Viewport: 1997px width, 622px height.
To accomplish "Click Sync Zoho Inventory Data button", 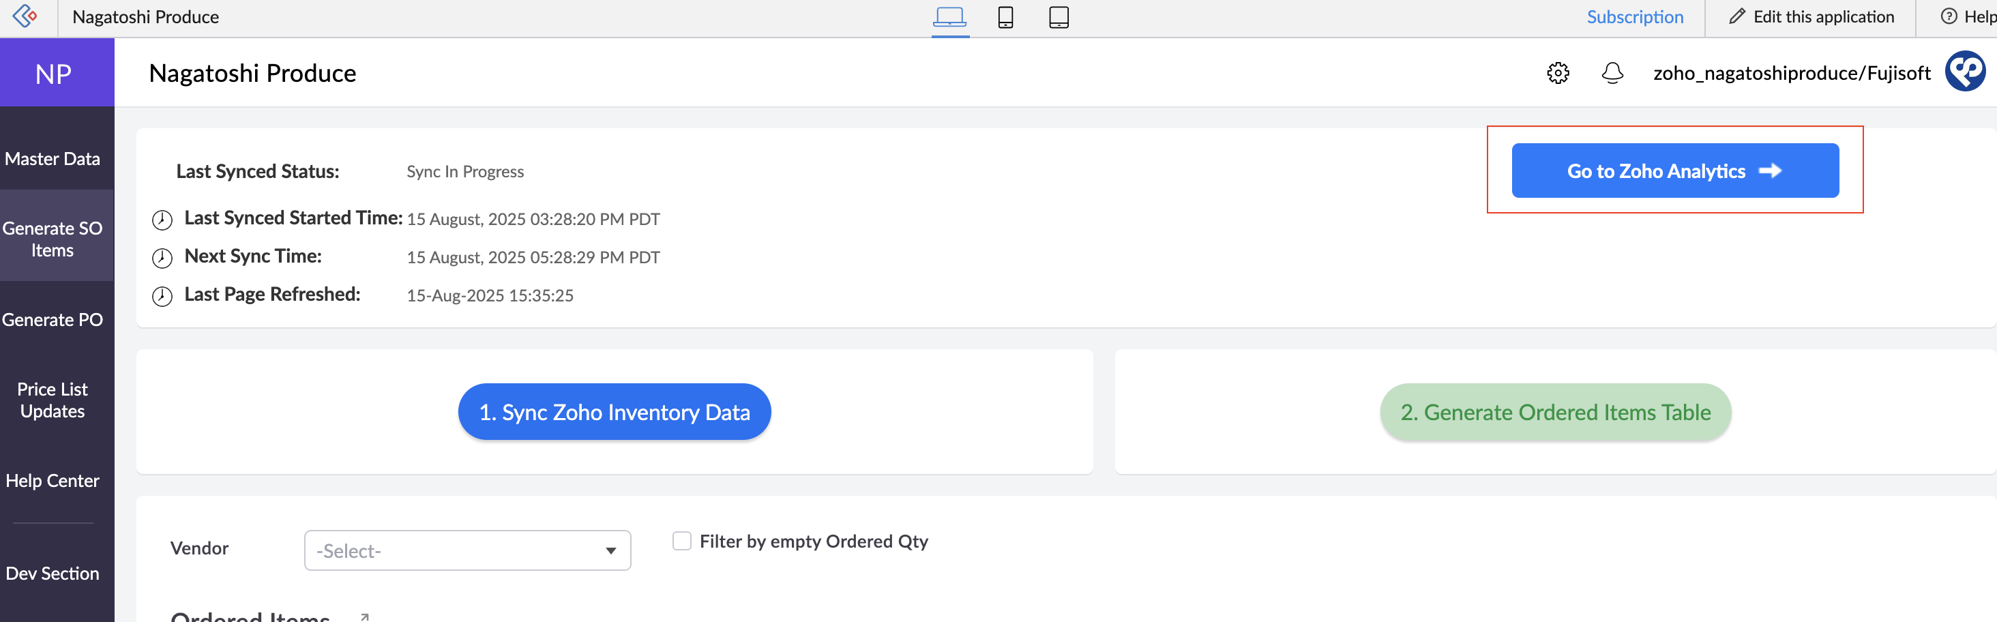I will pyautogui.click(x=614, y=412).
